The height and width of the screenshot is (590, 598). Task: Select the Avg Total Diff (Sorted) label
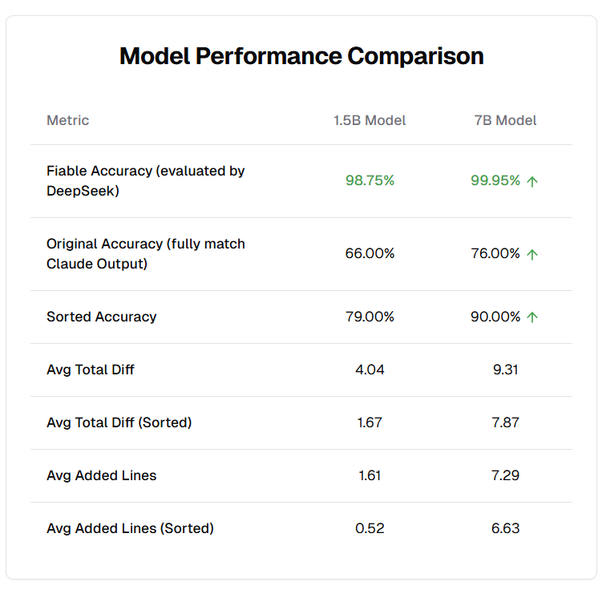pyautogui.click(x=119, y=422)
